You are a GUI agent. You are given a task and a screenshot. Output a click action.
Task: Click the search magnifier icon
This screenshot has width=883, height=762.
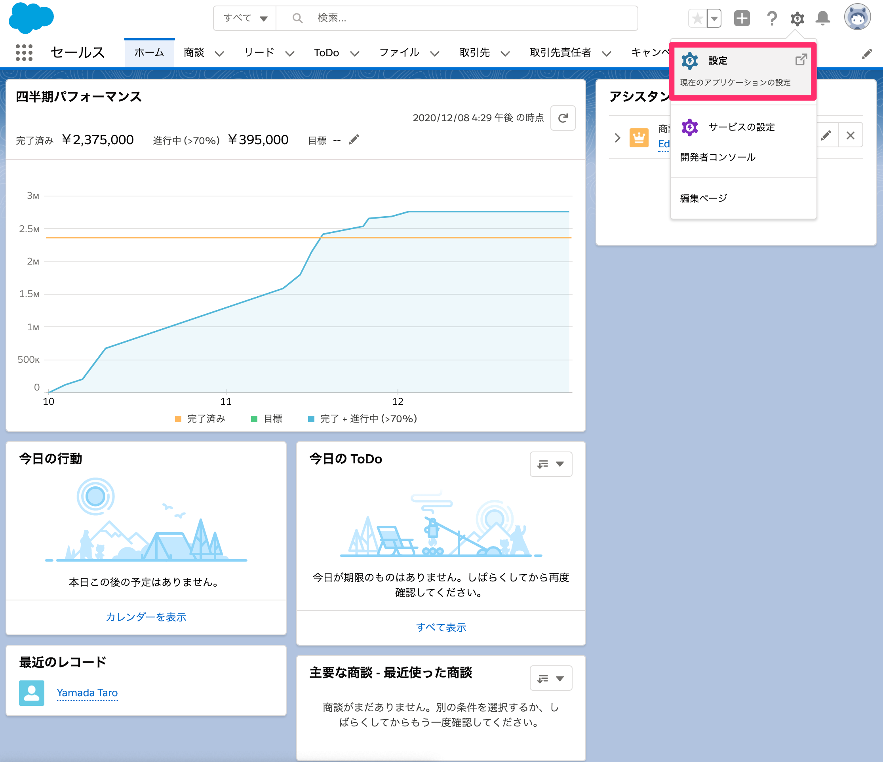(297, 18)
